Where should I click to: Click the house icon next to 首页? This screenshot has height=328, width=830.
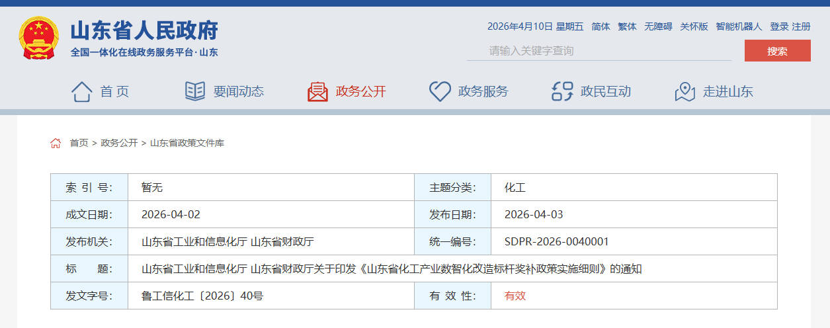coord(81,91)
